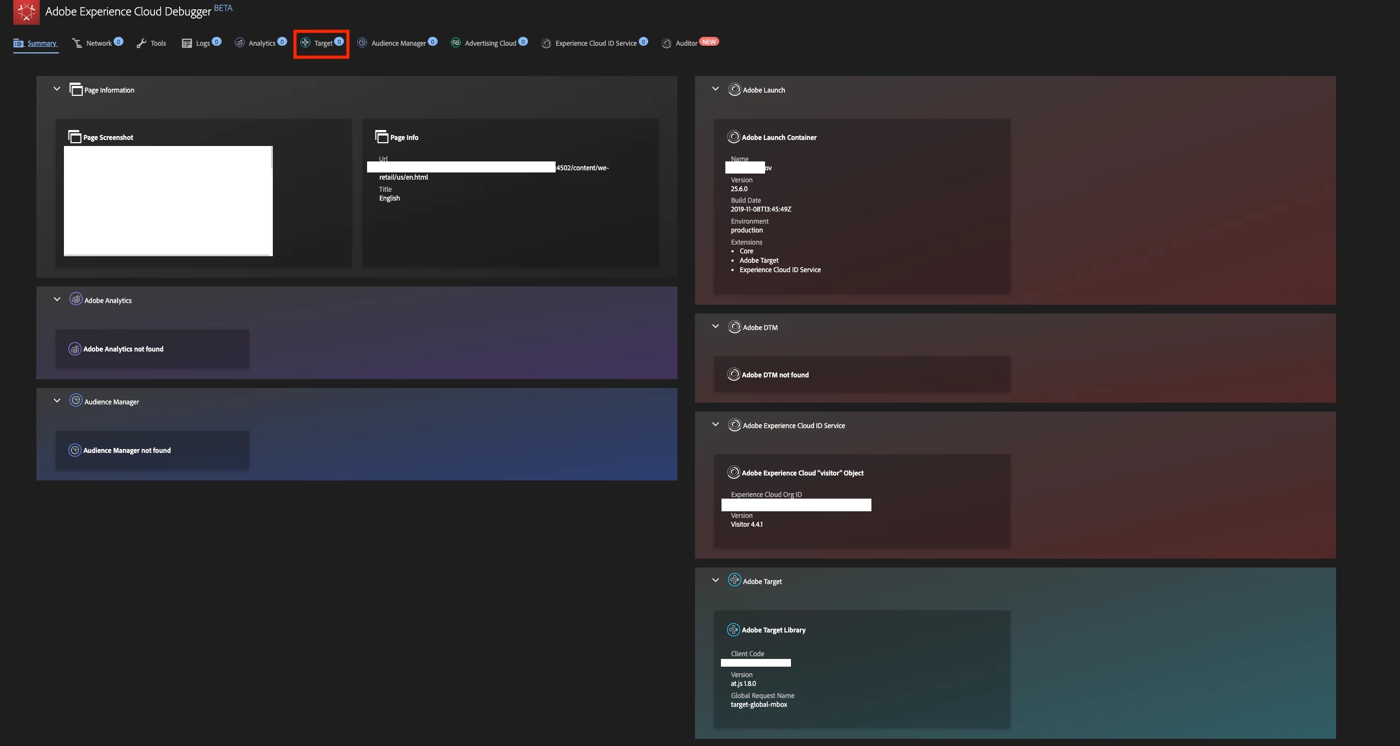Image resolution: width=1400 pixels, height=746 pixels.
Task: Click the Page Screenshot thumbnail
Action: click(x=168, y=201)
